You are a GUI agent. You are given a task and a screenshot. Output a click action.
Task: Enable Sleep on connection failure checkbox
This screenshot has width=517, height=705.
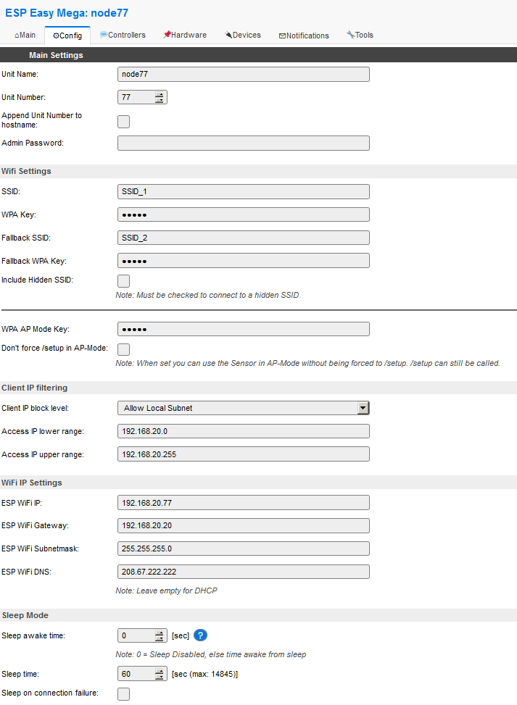[x=123, y=694]
